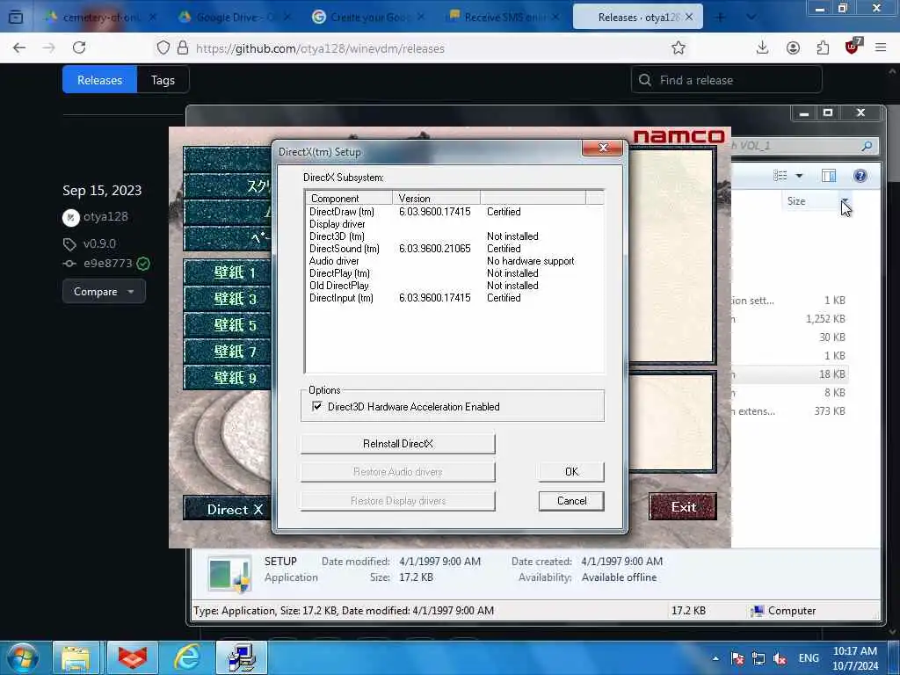Click the tracking protection shield icon
The image size is (900, 675).
click(x=163, y=47)
